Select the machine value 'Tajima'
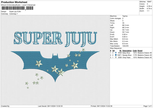This screenshot has width=153, height=108. click(x=125, y=16)
